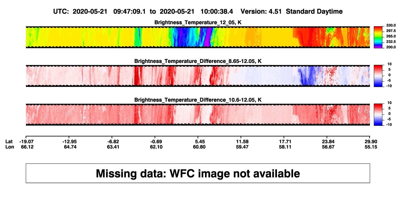Click longitude value '62.10'
411x211 pixels.
tap(156, 147)
